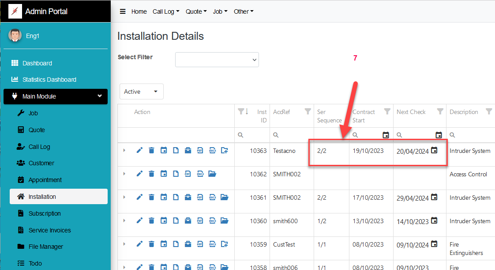Open the Active status dropdown

(142, 91)
